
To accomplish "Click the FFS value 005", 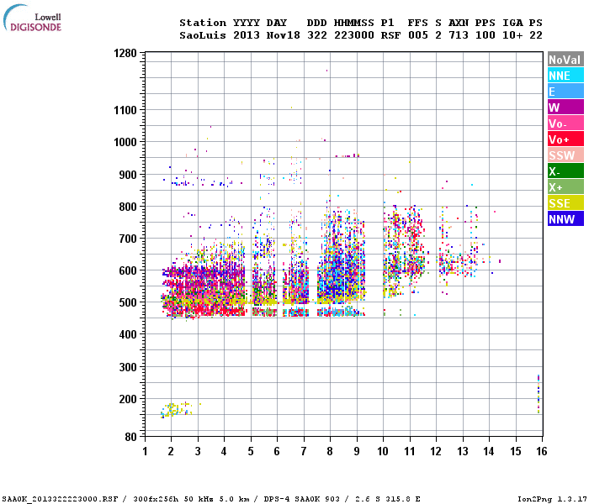I will 417,35.
